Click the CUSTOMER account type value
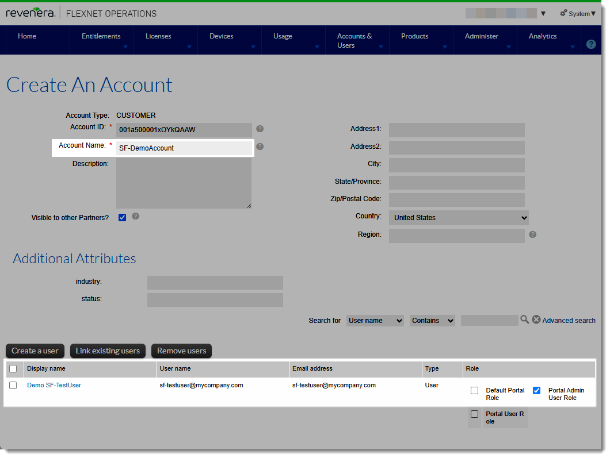 pos(136,116)
